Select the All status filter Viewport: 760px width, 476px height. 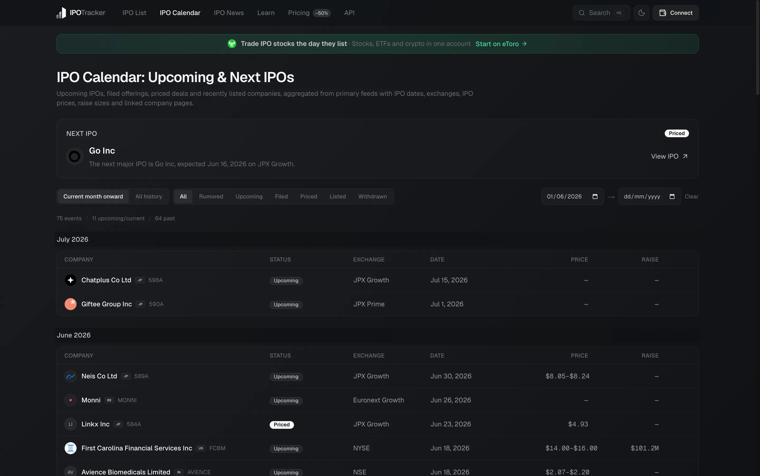[x=183, y=197]
